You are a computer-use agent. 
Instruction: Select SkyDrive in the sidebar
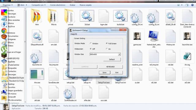(x=11, y=27)
